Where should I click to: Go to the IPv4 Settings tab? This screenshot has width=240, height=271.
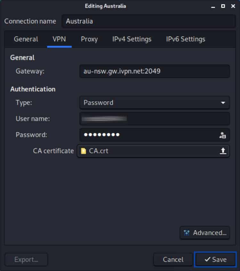(132, 39)
